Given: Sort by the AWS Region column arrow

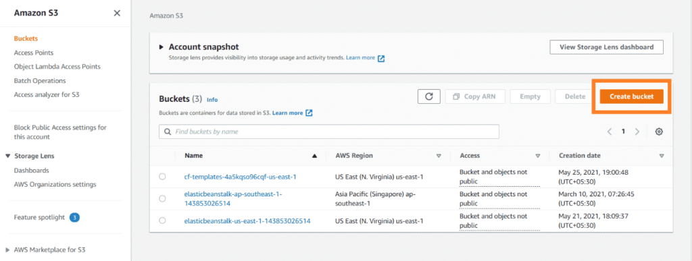Looking at the screenshot, I should click(x=439, y=156).
